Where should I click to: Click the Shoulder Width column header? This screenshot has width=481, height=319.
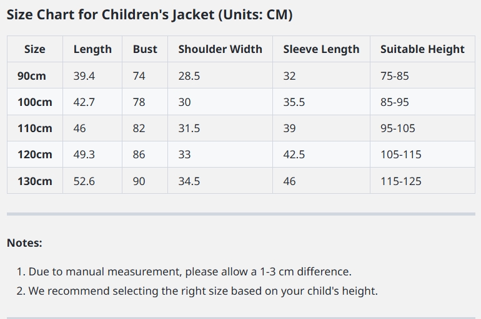[x=220, y=49]
